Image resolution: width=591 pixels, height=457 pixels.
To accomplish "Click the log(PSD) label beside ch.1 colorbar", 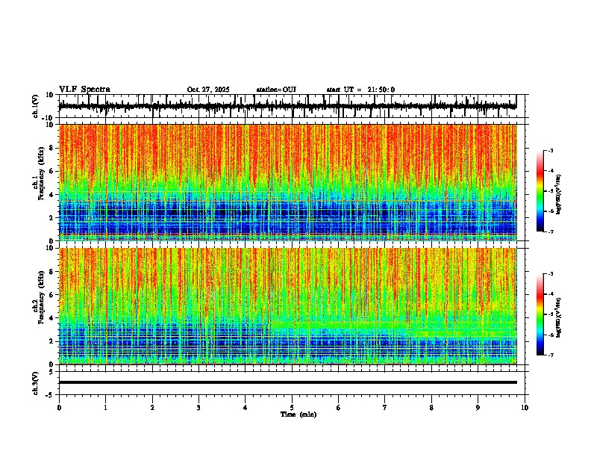I will coord(559,194).
